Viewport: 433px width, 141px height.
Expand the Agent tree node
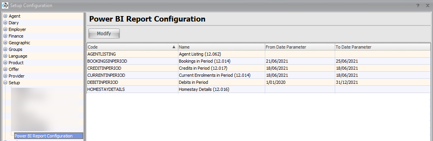pyautogui.click(x=5, y=16)
